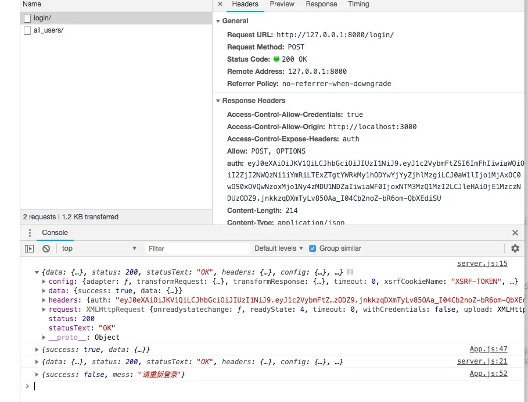Toggle the console sidebar panel icon

tap(29, 248)
